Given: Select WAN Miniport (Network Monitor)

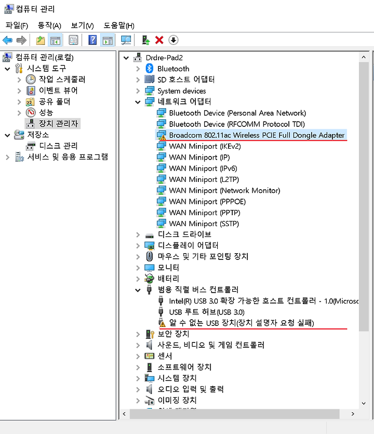Looking at the screenshot, I should 224,190.
